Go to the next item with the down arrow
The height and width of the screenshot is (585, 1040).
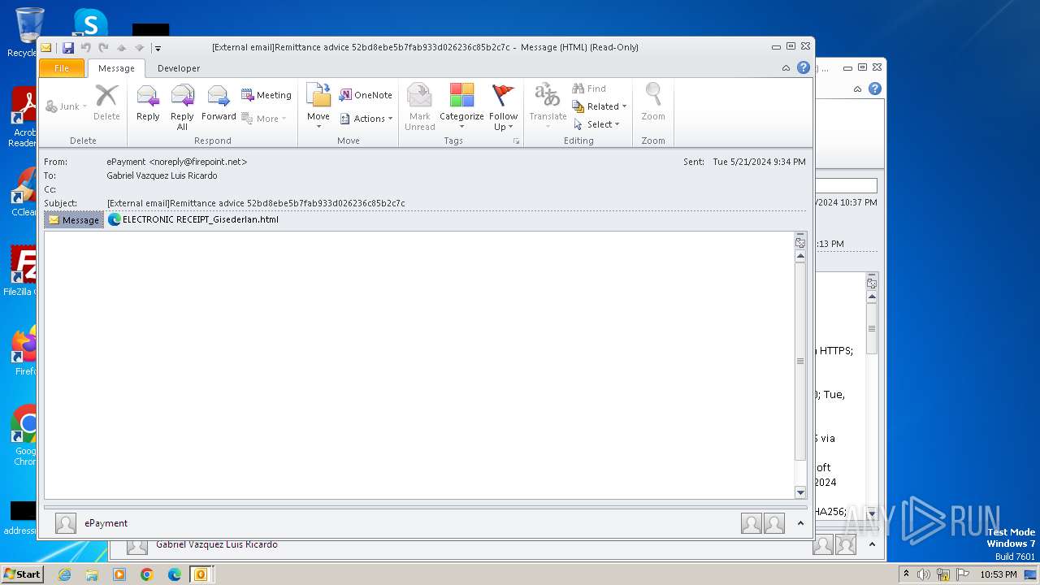click(139, 48)
